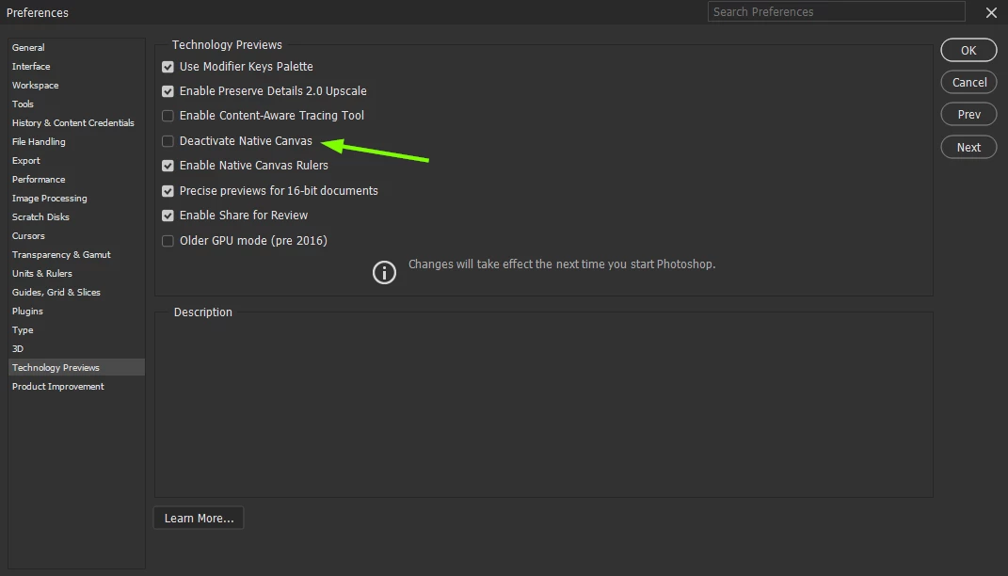The width and height of the screenshot is (1008, 576).
Task: Open Plugins preferences
Action: click(76, 312)
